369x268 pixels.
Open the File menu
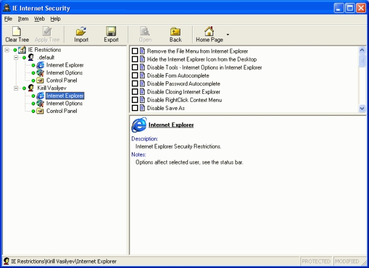8,19
